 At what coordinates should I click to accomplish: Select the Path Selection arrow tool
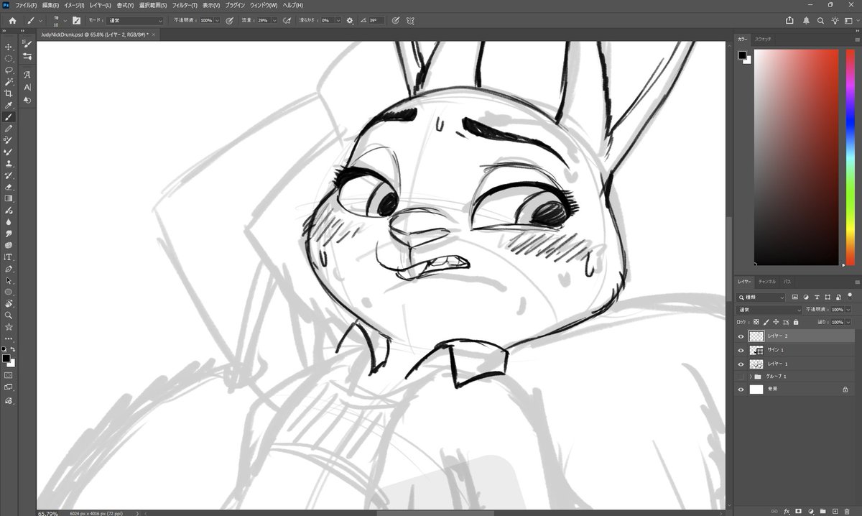coord(9,280)
